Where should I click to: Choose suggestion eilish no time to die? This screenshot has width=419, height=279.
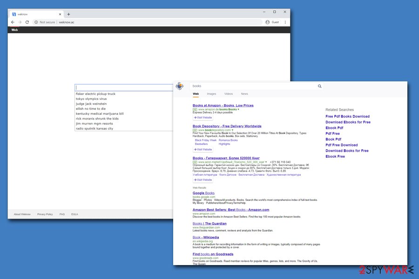click(x=91, y=109)
